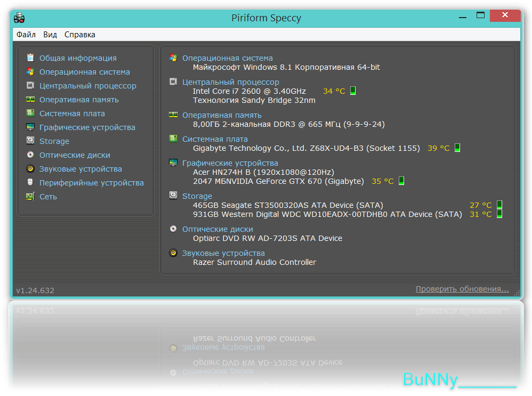Click Windows flag icon in sidebar
Viewport: 532px width, 396px height.
click(x=30, y=71)
